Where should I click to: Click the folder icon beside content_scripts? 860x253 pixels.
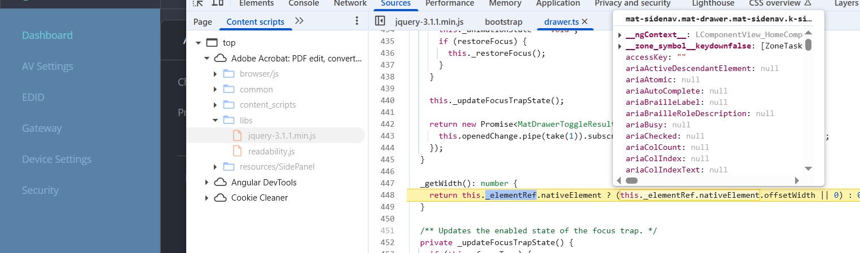pos(229,105)
